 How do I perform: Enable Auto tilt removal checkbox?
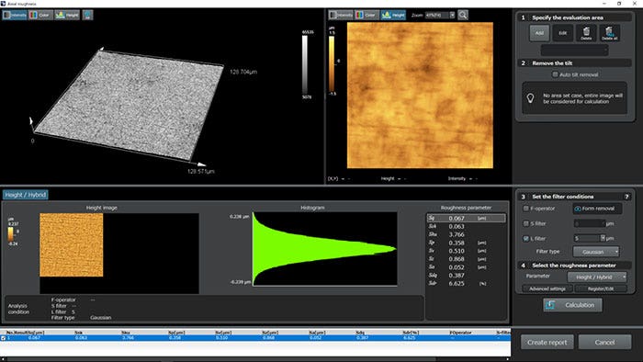[555, 74]
